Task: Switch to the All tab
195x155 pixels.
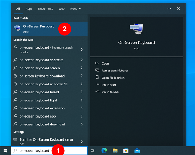Action: click(18, 9)
